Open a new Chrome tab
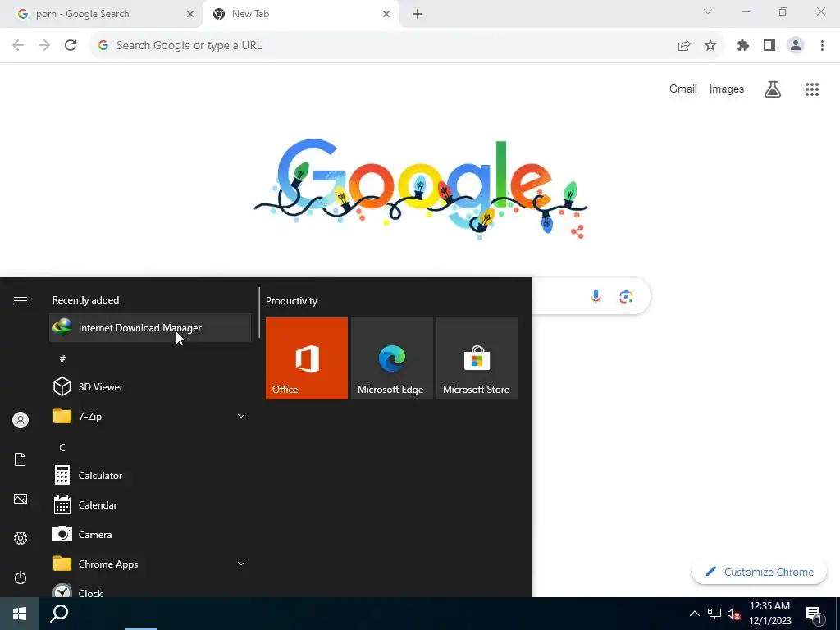Image resolution: width=840 pixels, height=630 pixels. pos(418,14)
